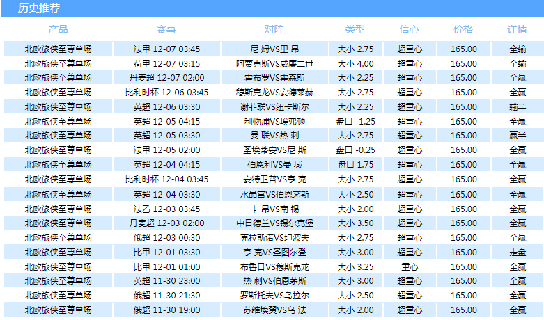Select match cell 英超 12-05 03:30

(x=166, y=136)
